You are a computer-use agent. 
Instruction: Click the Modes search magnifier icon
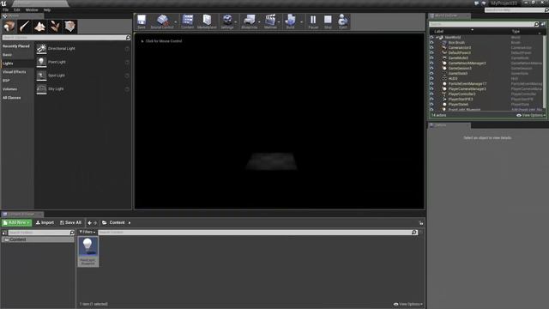point(128,38)
